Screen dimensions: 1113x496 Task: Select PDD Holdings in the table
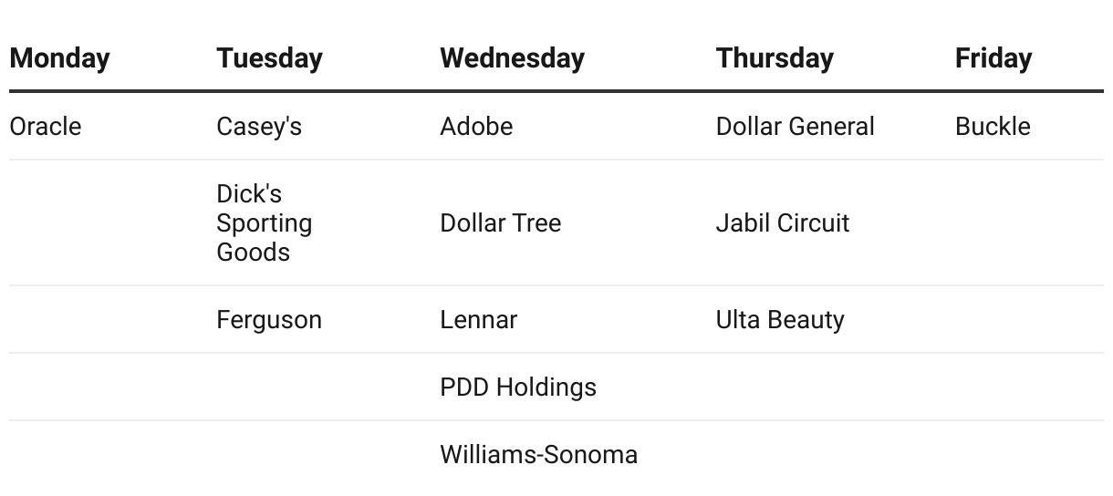518,387
